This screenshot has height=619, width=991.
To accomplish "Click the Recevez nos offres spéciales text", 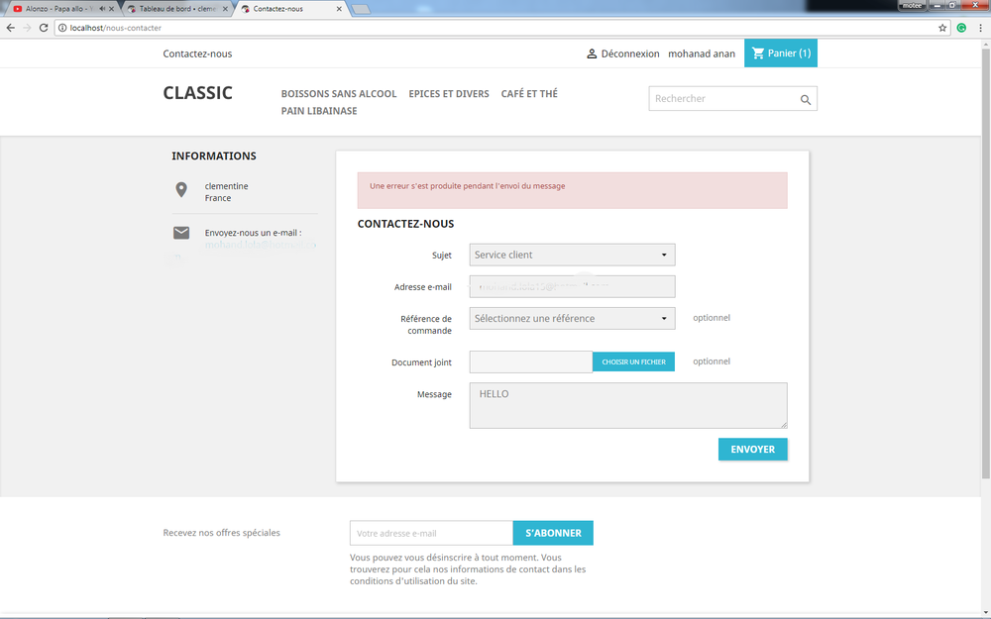I will (x=221, y=533).
